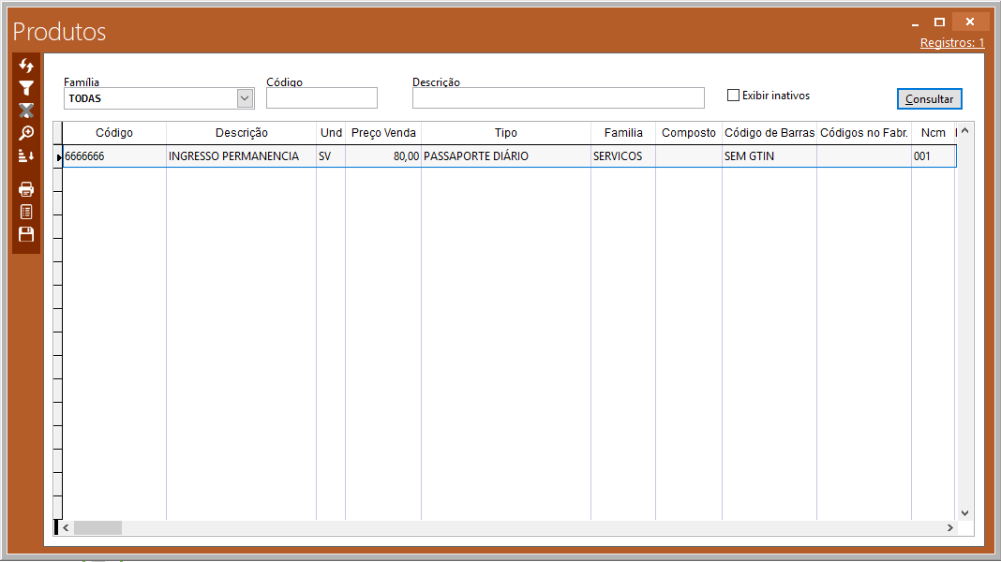The width and height of the screenshot is (1001, 562).
Task: Enable the Exibir inativos checkbox
Action: coord(734,96)
